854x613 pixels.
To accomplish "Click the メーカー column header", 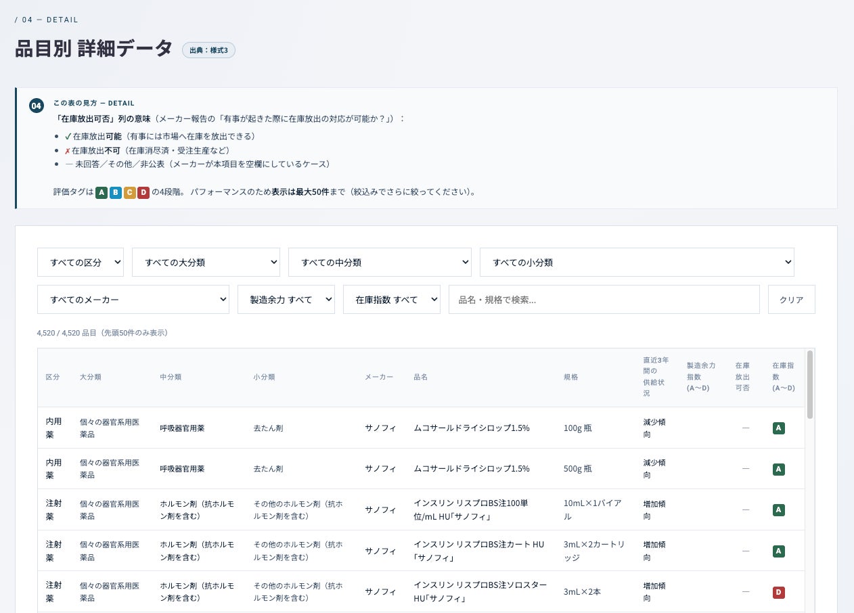I will pyautogui.click(x=379, y=377).
